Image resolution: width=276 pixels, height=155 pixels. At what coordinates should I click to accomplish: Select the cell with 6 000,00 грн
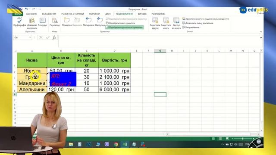[x=114, y=90]
